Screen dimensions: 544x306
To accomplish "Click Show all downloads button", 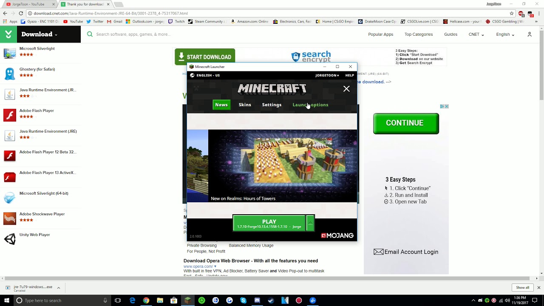I will [523, 288].
